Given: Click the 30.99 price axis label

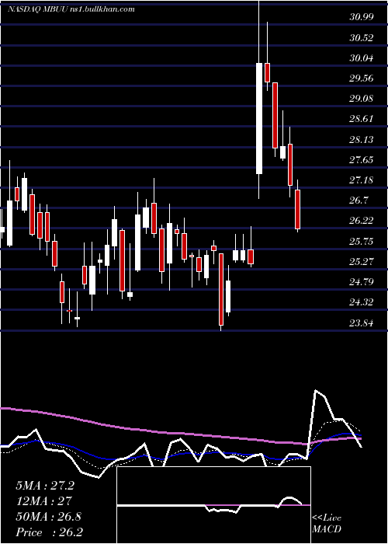Looking at the screenshot, I should pos(362,17).
